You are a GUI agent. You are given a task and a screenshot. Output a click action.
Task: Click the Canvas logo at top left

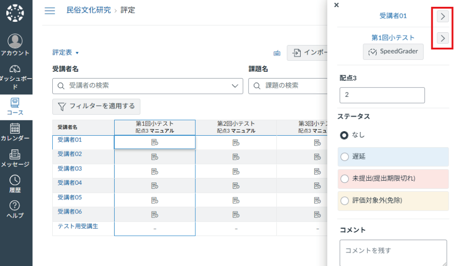[16, 13]
